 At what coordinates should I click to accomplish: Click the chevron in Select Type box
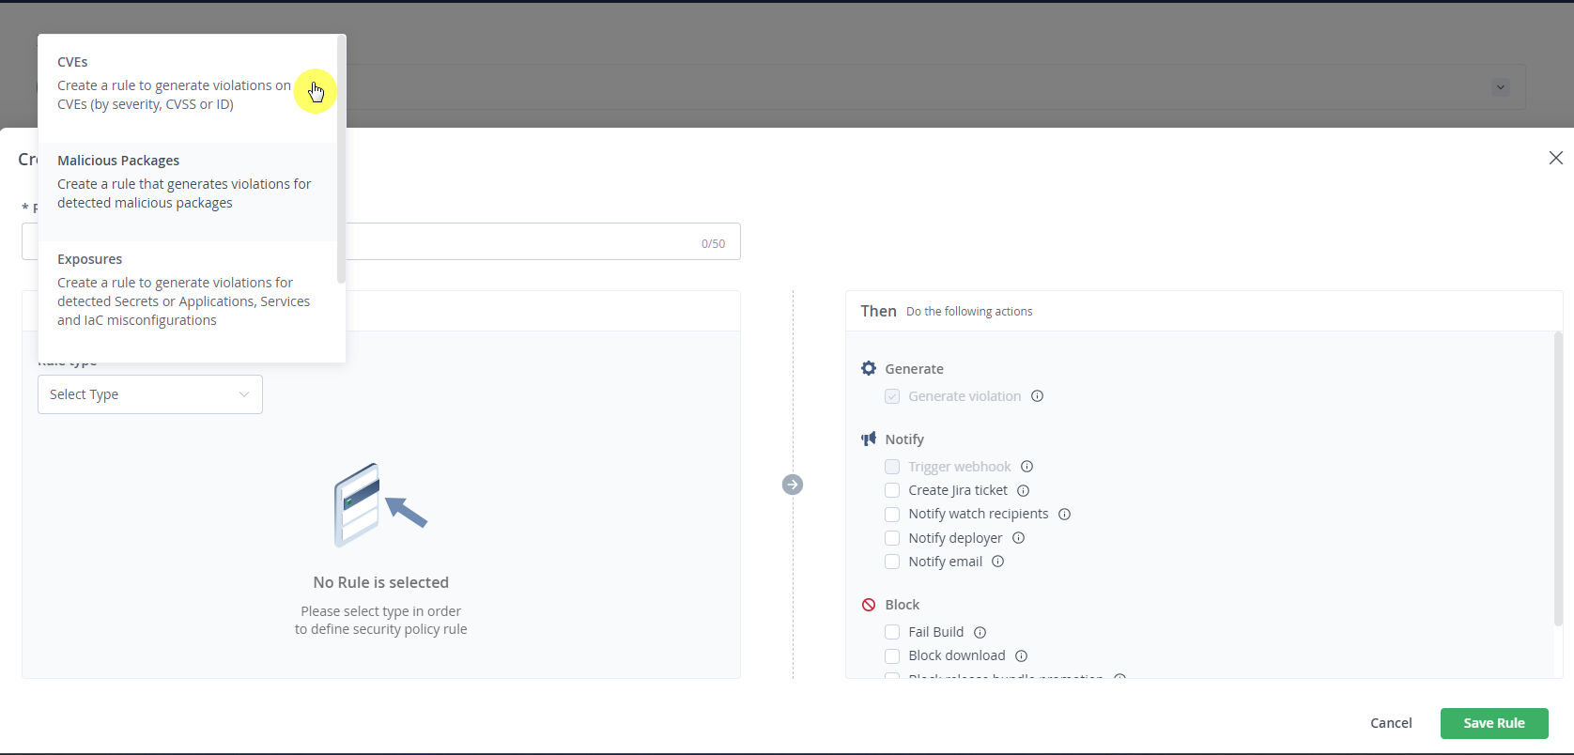[x=244, y=394]
